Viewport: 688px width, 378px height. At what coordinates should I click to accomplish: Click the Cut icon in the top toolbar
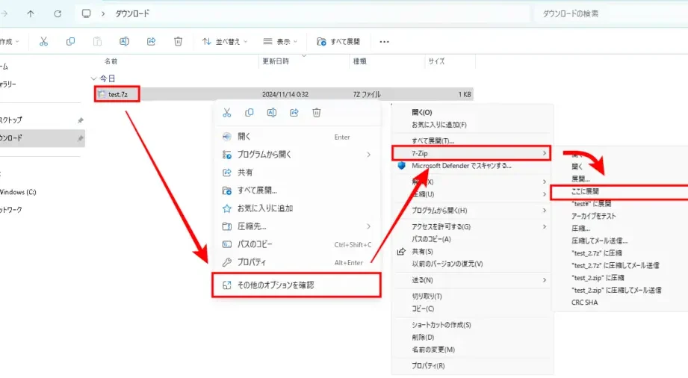(x=44, y=42)
